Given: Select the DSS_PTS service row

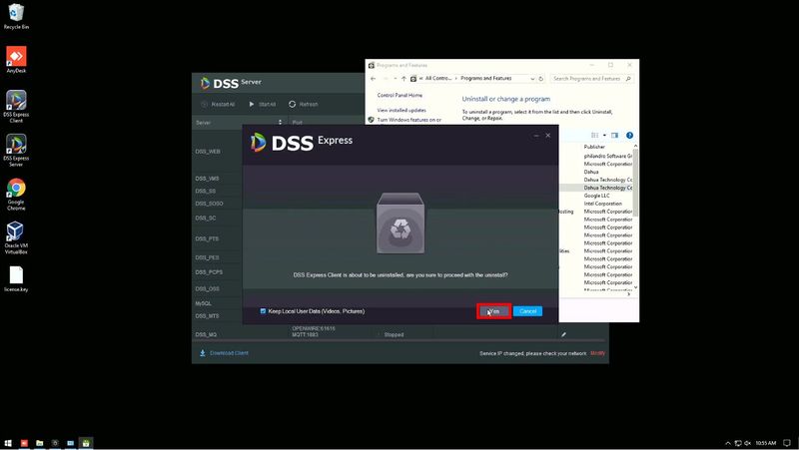Looking at the screenshot, I should click(x=207, y=238).
